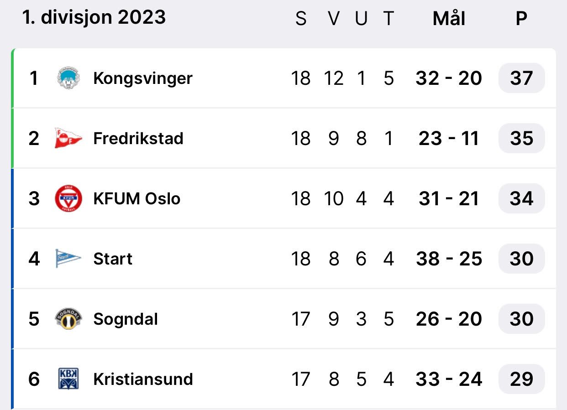Click the V wins column header
The image size is (567, 410).
334,19
